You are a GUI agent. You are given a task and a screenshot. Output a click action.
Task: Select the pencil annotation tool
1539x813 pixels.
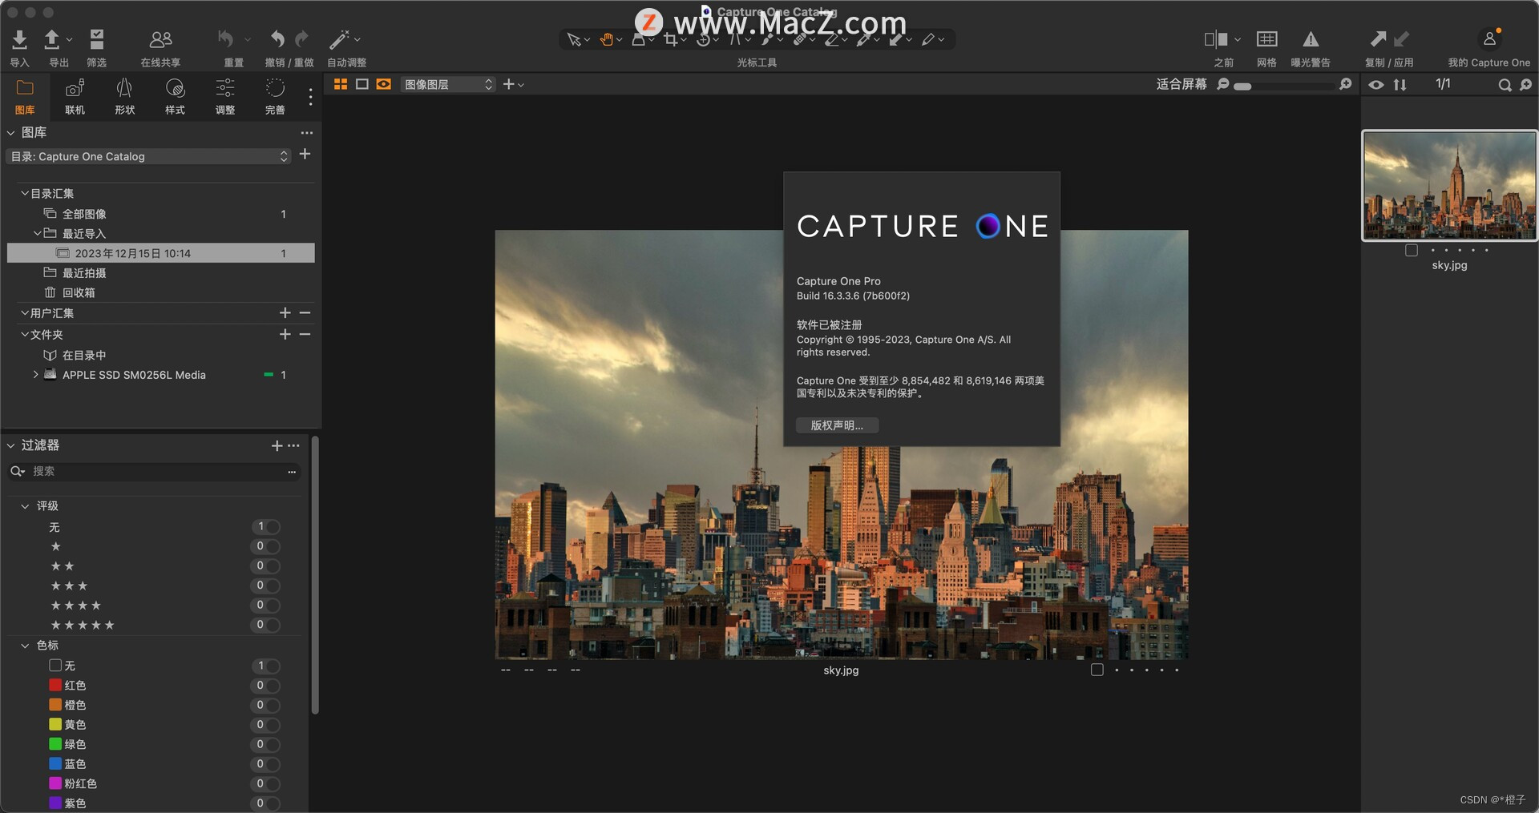[x=928, y=39]
